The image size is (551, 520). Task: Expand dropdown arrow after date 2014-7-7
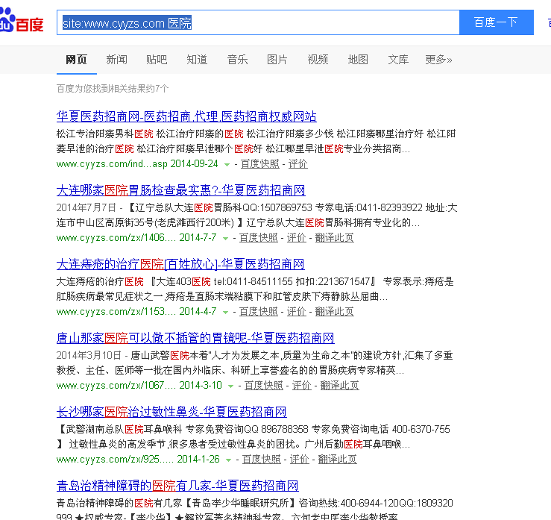[x=226, y=239]
